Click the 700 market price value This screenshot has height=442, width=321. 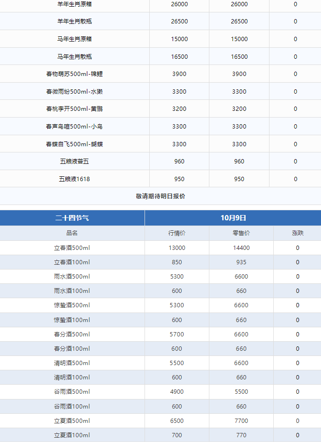point(177,435)
